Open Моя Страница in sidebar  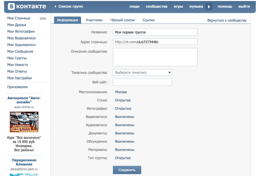tap(19, 18)
